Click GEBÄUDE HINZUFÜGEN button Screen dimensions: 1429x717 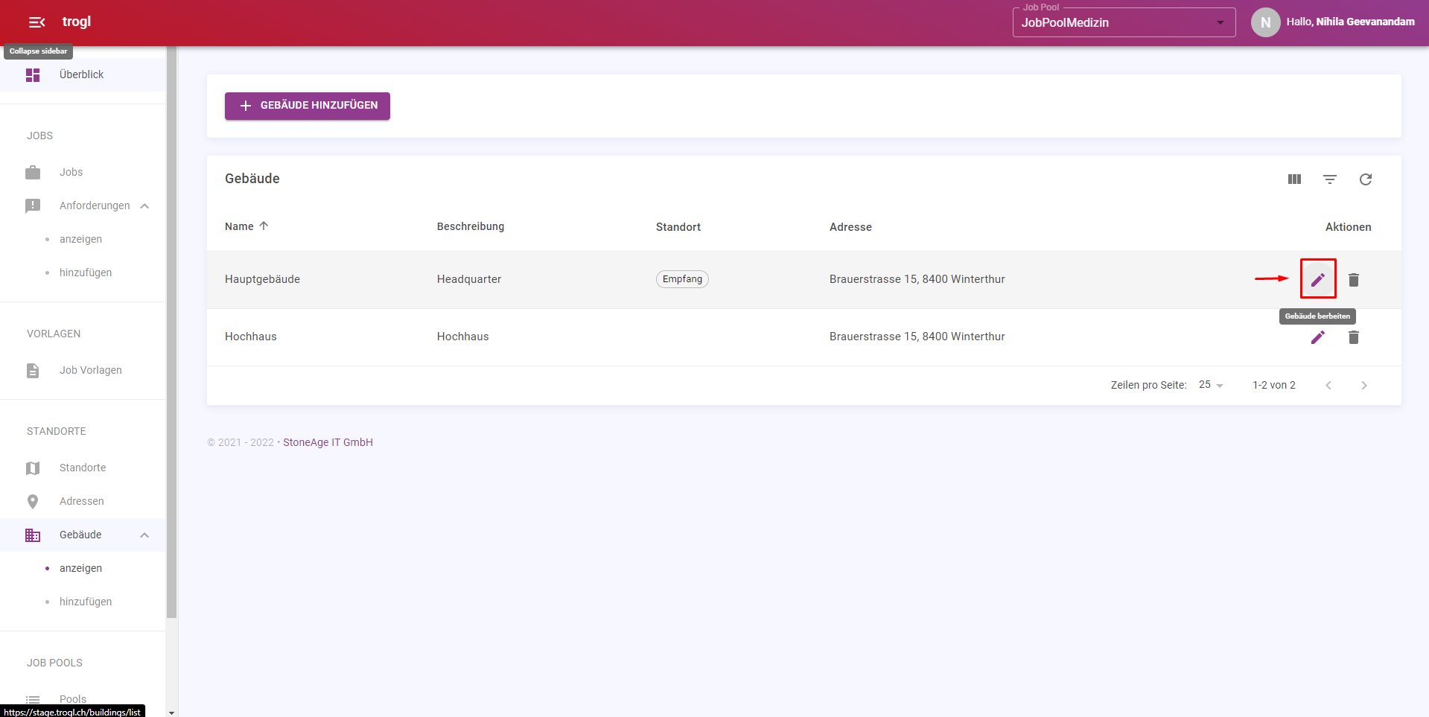tap(308, 106)
